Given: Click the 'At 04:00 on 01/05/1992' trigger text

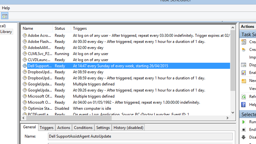Looking at the screenshot, I should (136, 102).
